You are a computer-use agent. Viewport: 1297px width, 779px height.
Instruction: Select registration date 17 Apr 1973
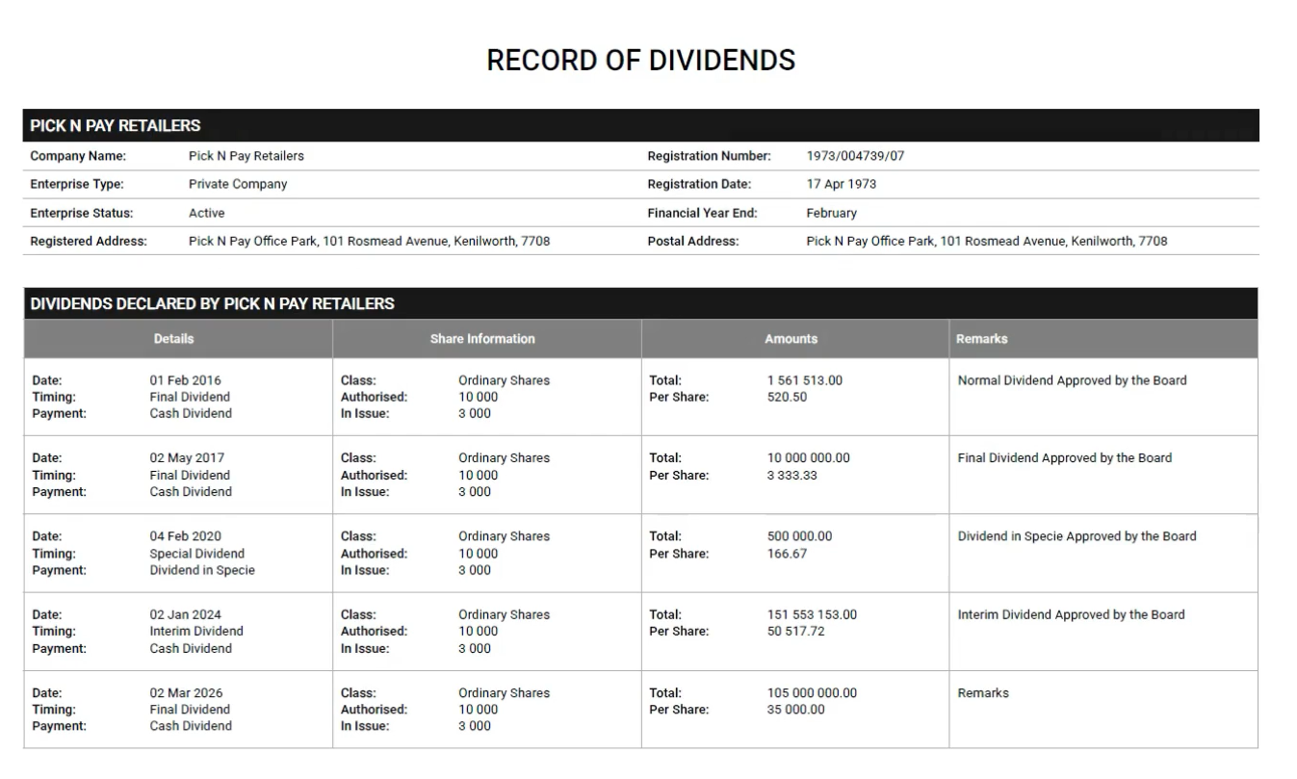click(841, 184)
